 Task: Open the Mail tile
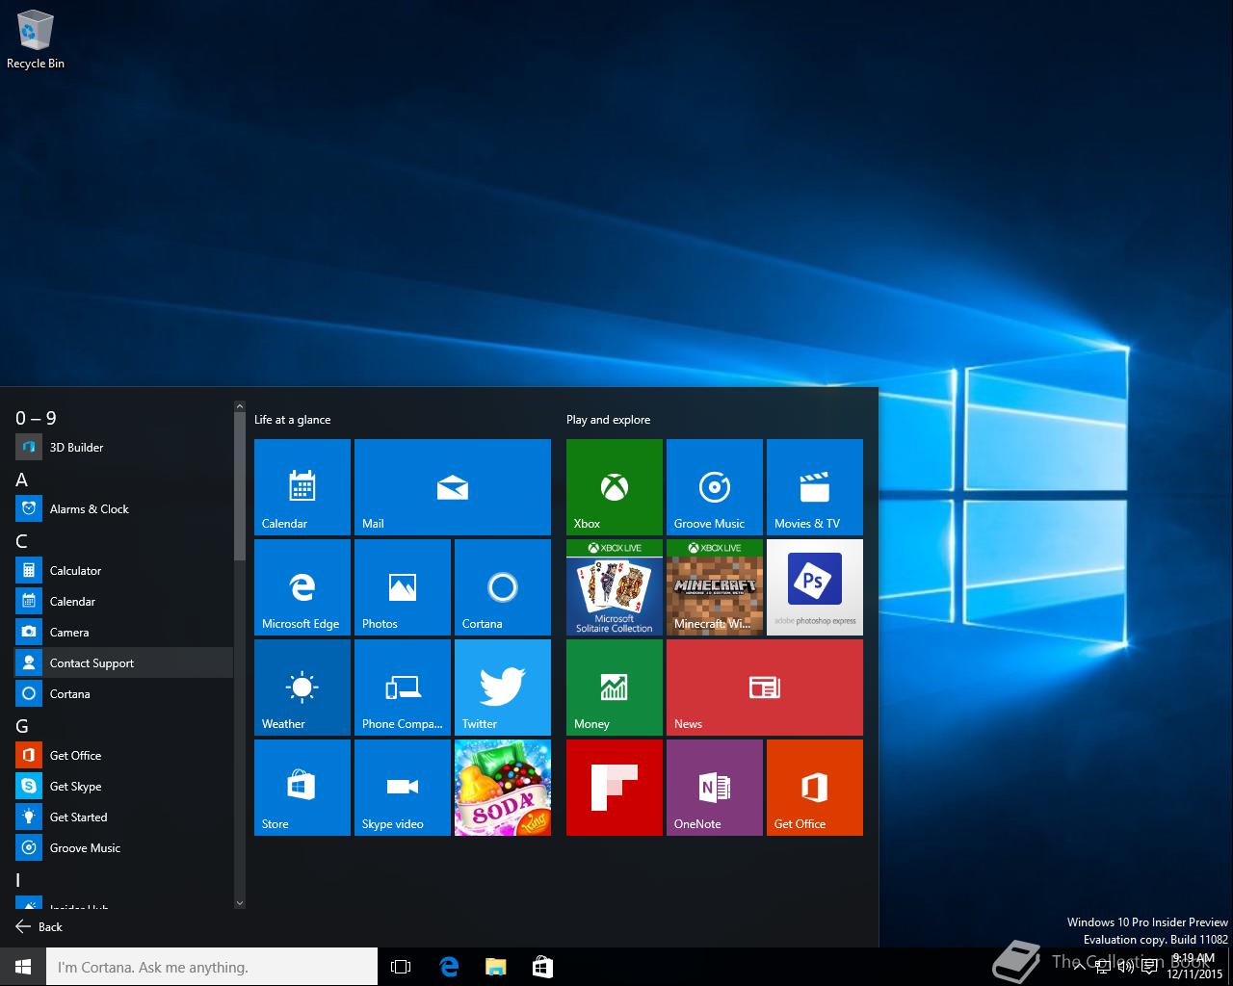pos(453,487)
